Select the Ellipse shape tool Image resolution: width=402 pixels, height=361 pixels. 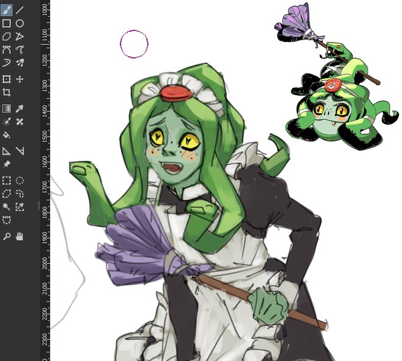(x=20, y=23)
